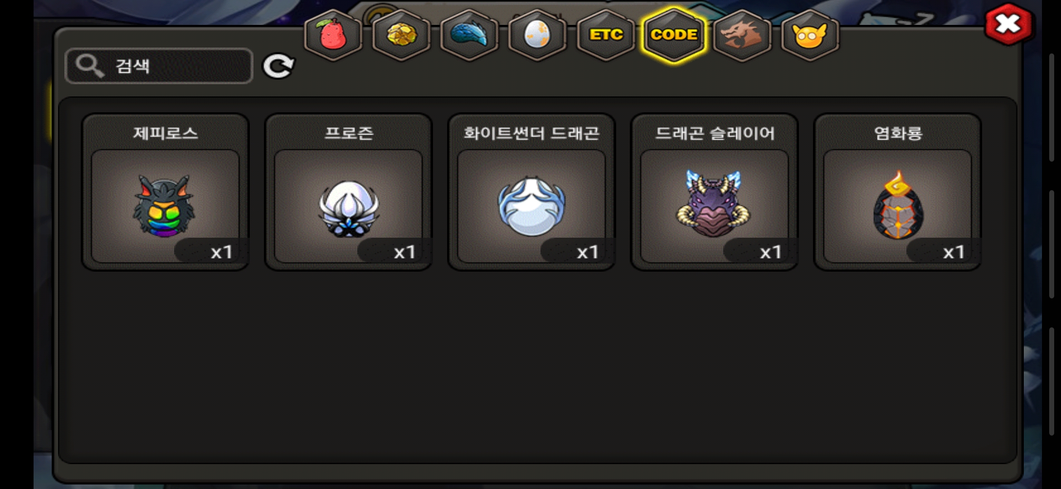
Task: Click the 프로즌 item name label
Action: (x=349, y=133)
